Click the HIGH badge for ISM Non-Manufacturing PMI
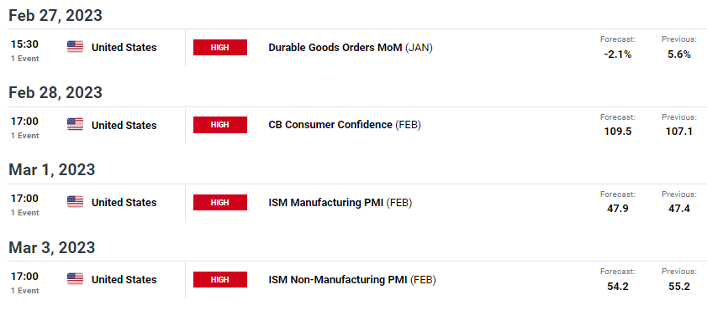 [220, 280]
